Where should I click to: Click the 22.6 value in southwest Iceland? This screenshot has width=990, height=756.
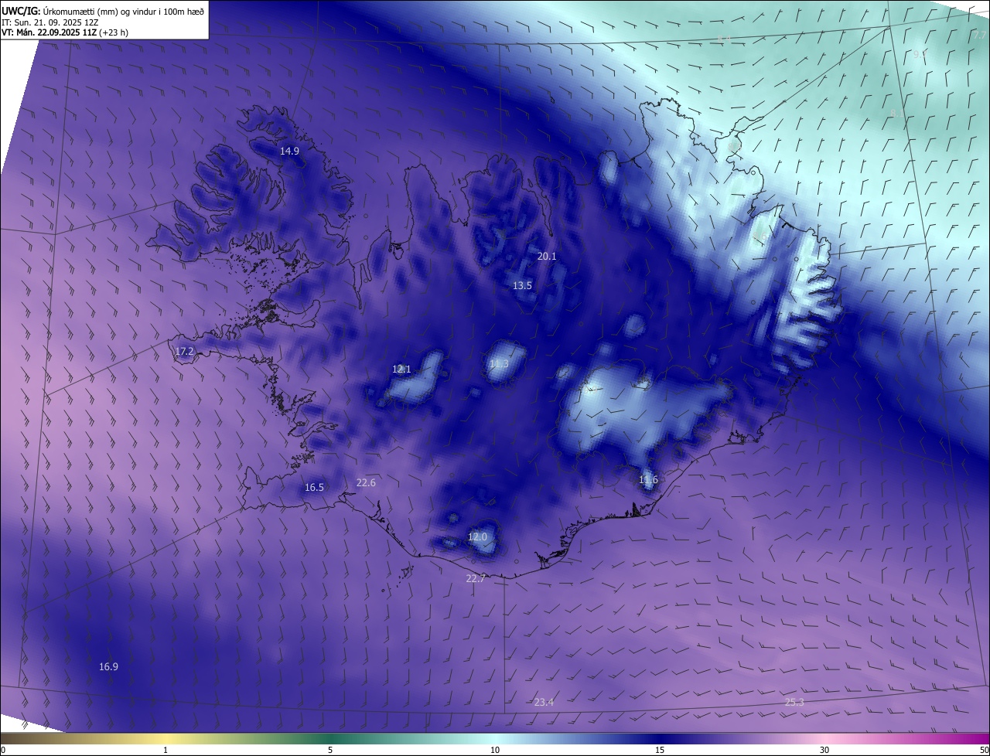click(x=366, y=483)
